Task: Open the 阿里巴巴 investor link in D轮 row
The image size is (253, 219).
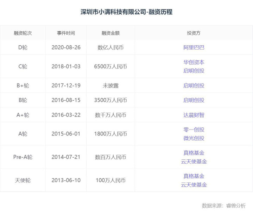Action: point(194,47)
